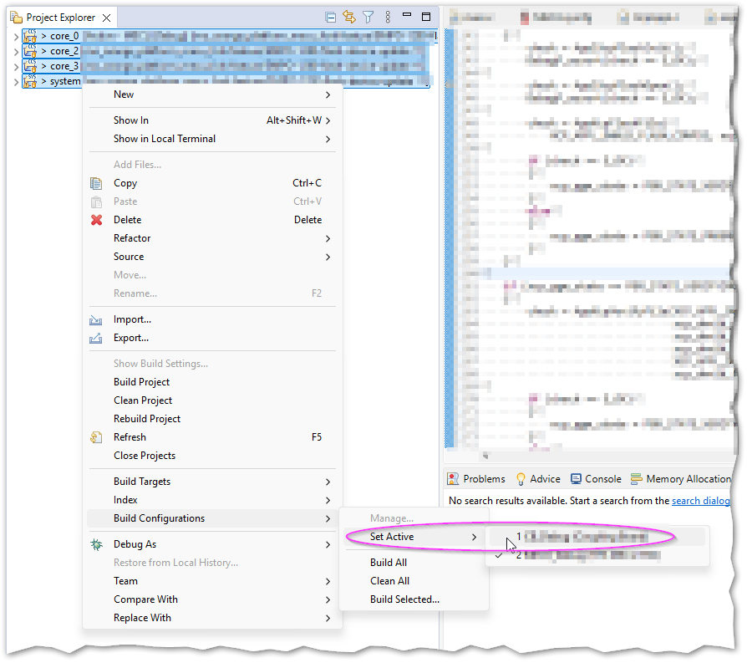Expand the system project tree node
The image size is (747, 663).
pos(16,82)
